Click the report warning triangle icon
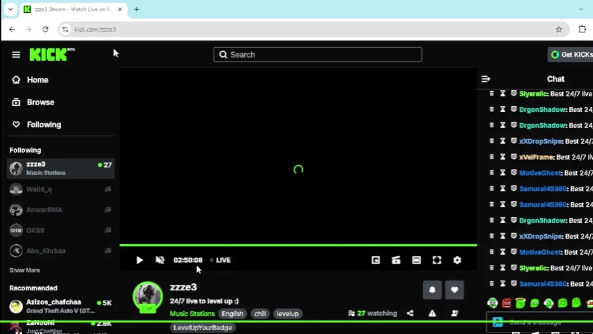This screenshot has width=593, height=334. coord(432,314)
